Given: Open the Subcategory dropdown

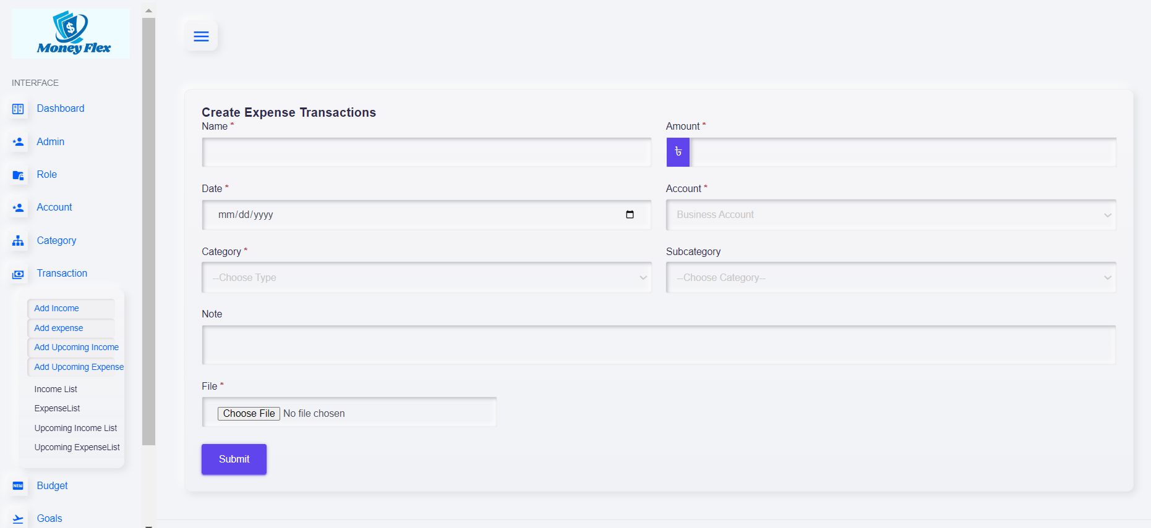Looking at the screenshot, I should point(891,278).
